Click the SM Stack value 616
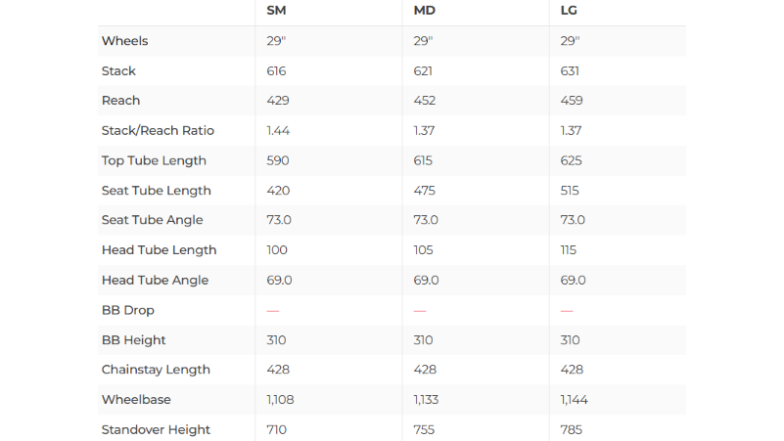Screen dimensions: 784x441 point(278,71)
